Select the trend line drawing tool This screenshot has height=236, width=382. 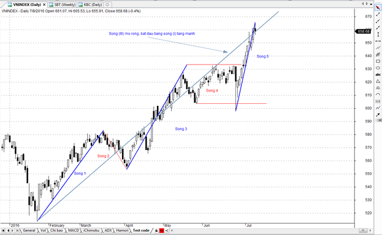(378, 15)
